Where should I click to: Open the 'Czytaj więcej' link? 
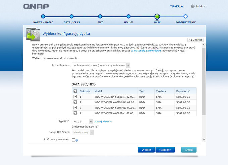click(x=103, y=121)
